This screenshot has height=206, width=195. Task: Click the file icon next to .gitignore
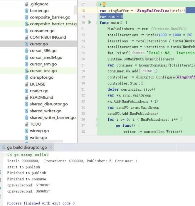[27, 4]
